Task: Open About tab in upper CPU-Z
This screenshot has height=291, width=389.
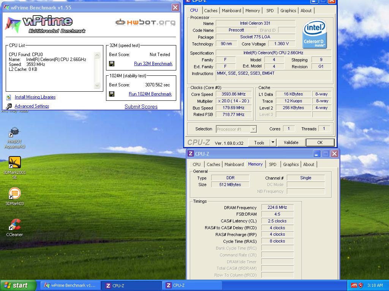Action: pos(306,11)
